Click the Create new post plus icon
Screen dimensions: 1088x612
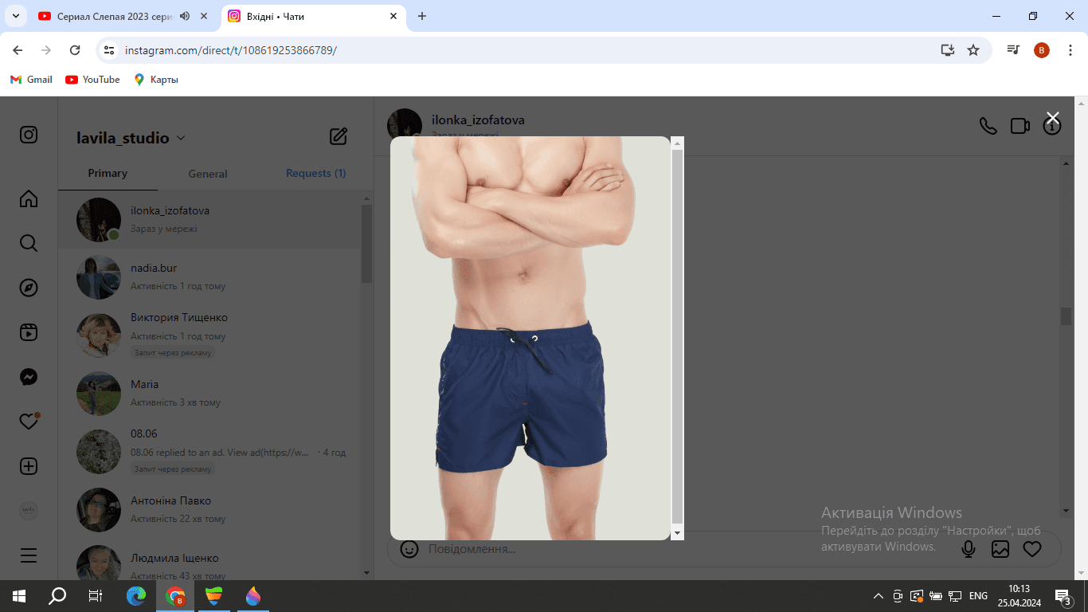pyautogui.click(x=29, y=466)
